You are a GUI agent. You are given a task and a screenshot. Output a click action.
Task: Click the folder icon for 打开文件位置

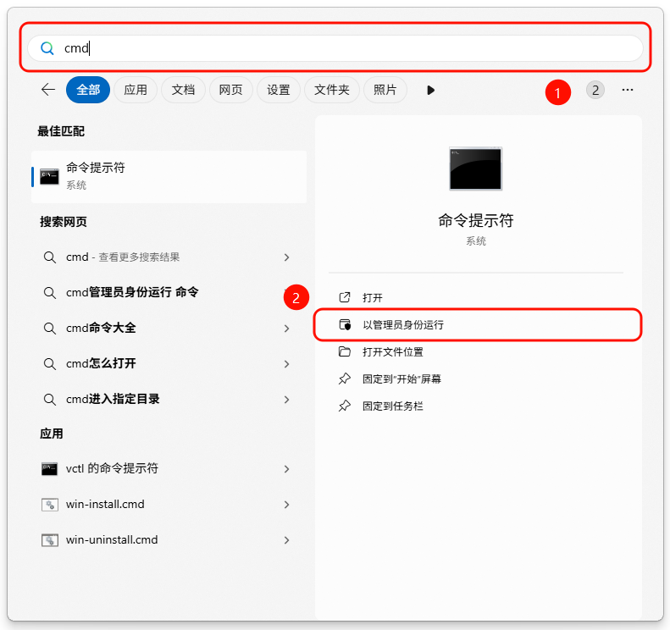coord(345,351)
